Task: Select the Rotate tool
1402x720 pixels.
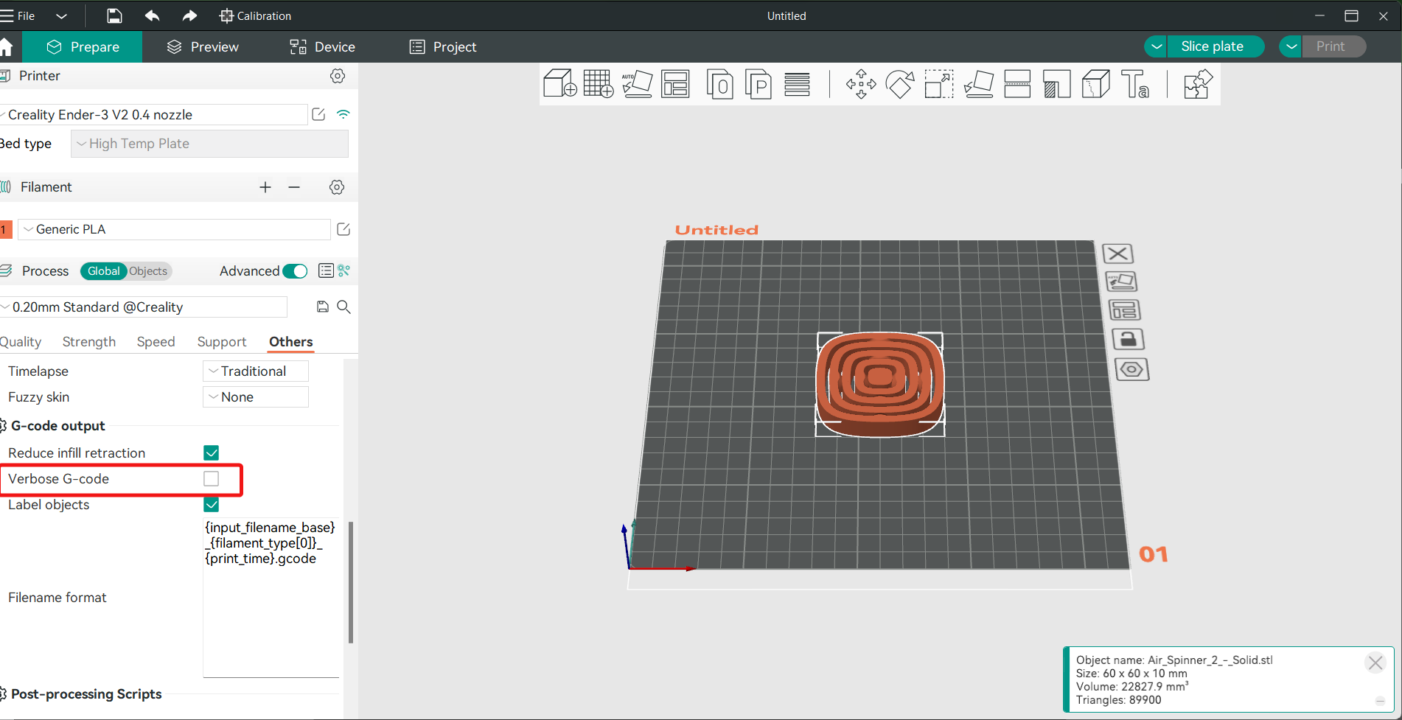Action: [900, 84]
